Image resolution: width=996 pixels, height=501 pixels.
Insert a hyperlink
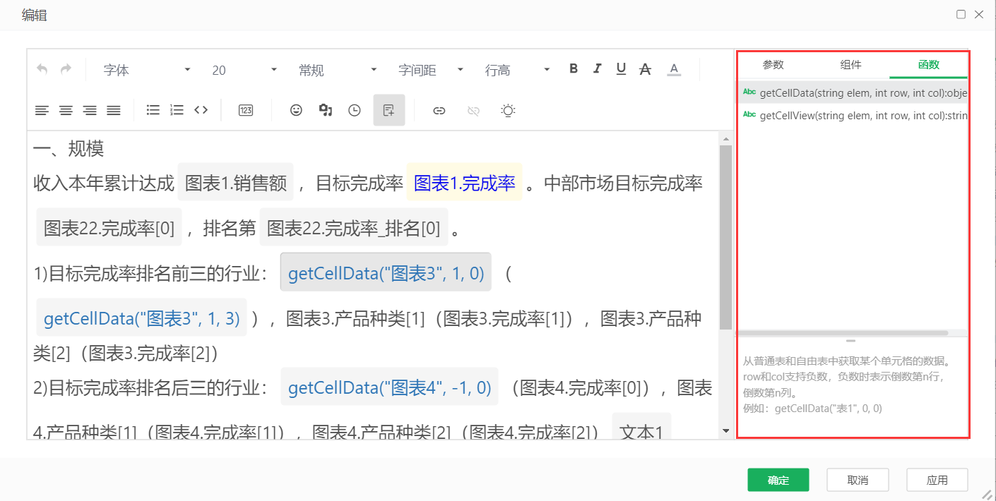pos(439,110)
